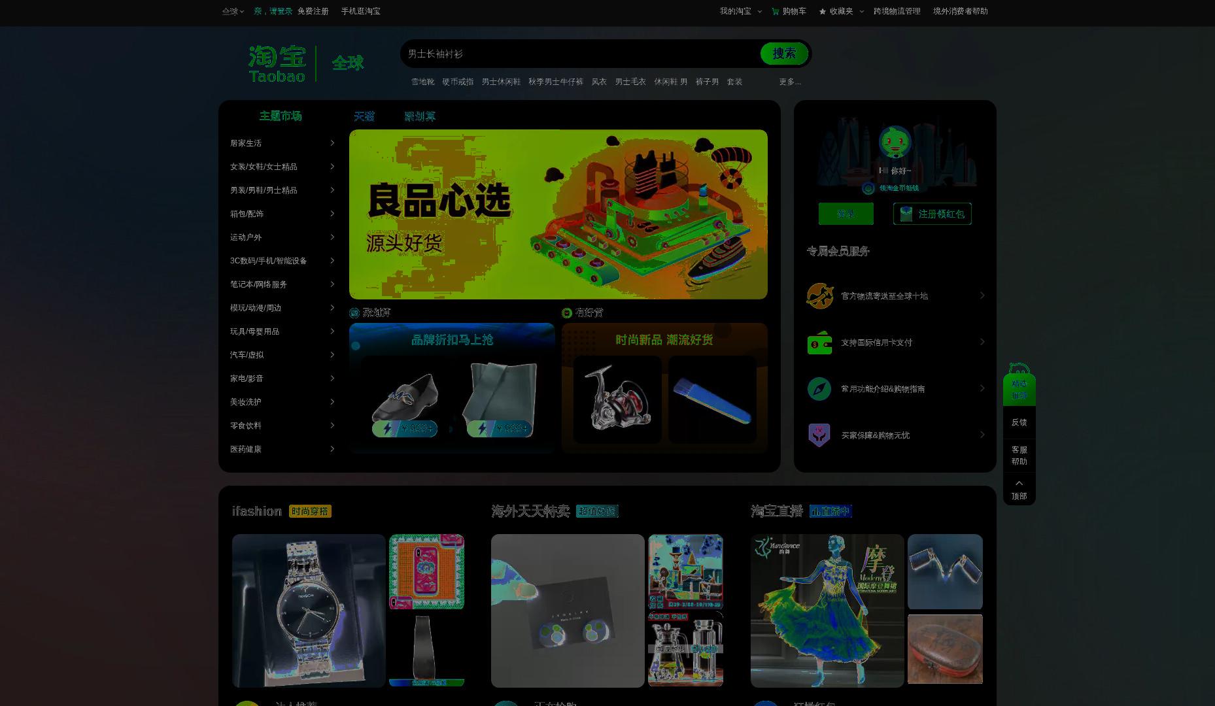Open the 全球 region dropdown
The height and width of the screenshot is (706, 1215).
[x=233, y=11]
